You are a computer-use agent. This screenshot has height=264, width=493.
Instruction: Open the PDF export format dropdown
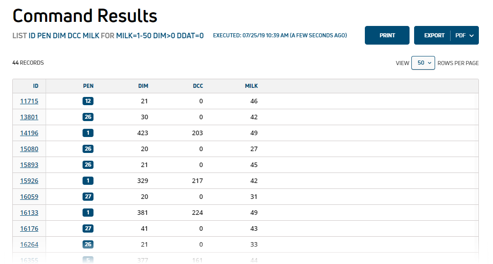(464, 35)
